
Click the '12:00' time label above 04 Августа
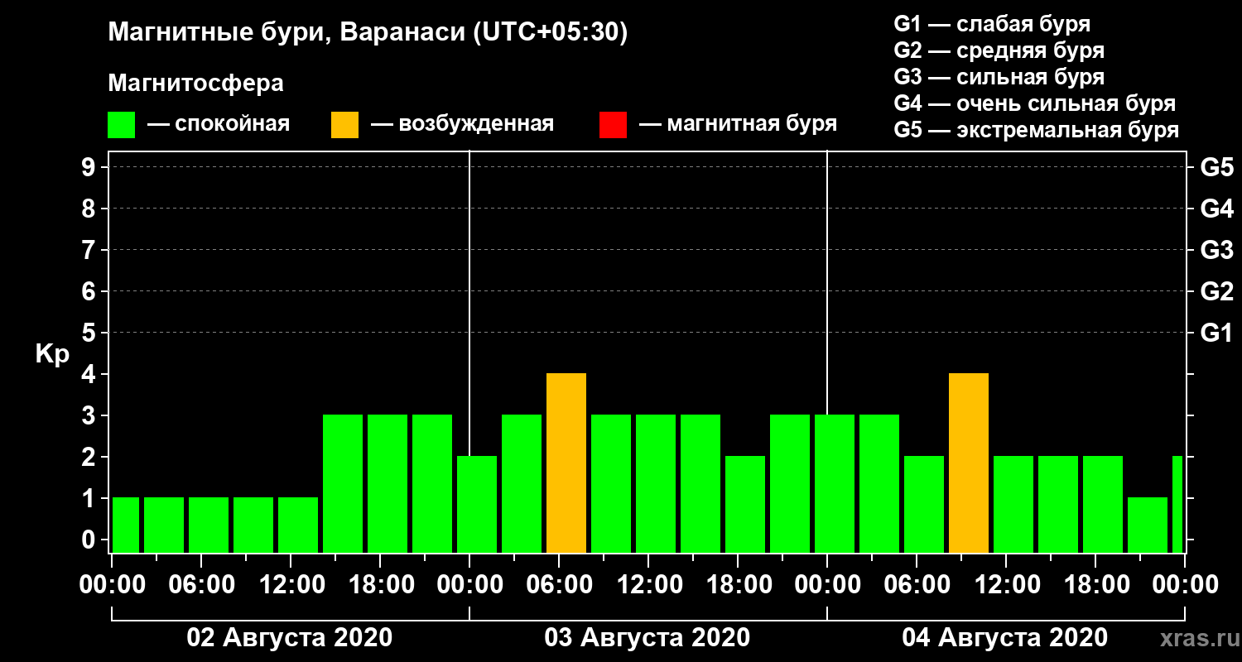coord(1006,585)
